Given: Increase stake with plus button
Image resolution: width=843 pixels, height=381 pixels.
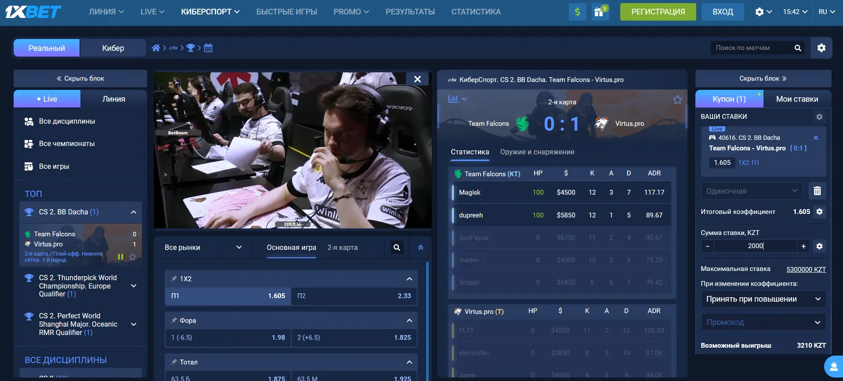Looking at the screenshot, I should [803, 246].
